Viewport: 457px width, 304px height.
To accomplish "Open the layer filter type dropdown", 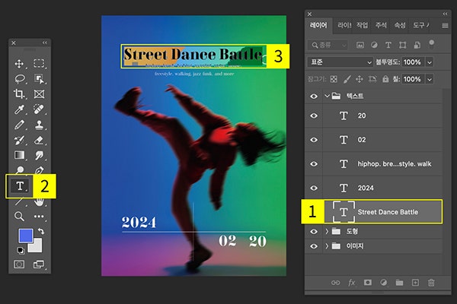I will 328,45.
